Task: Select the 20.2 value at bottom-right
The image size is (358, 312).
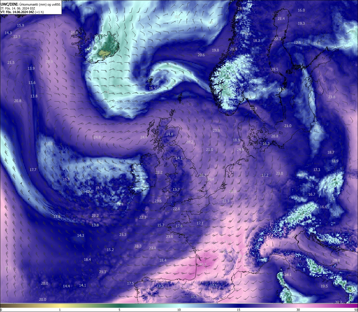Action: click(338, 302)
